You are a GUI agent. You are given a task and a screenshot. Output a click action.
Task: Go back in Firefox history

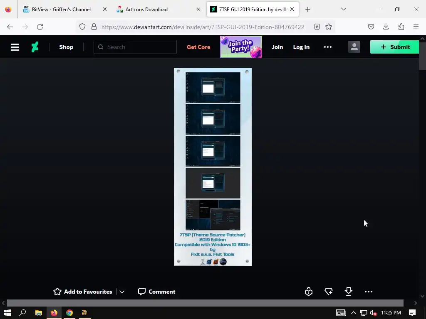point(10,27)
